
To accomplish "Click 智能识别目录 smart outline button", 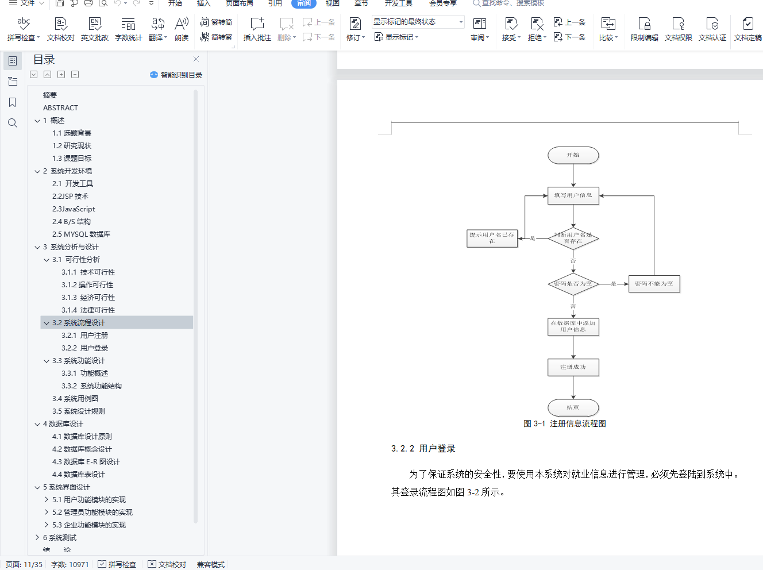I will coord(176,75).
